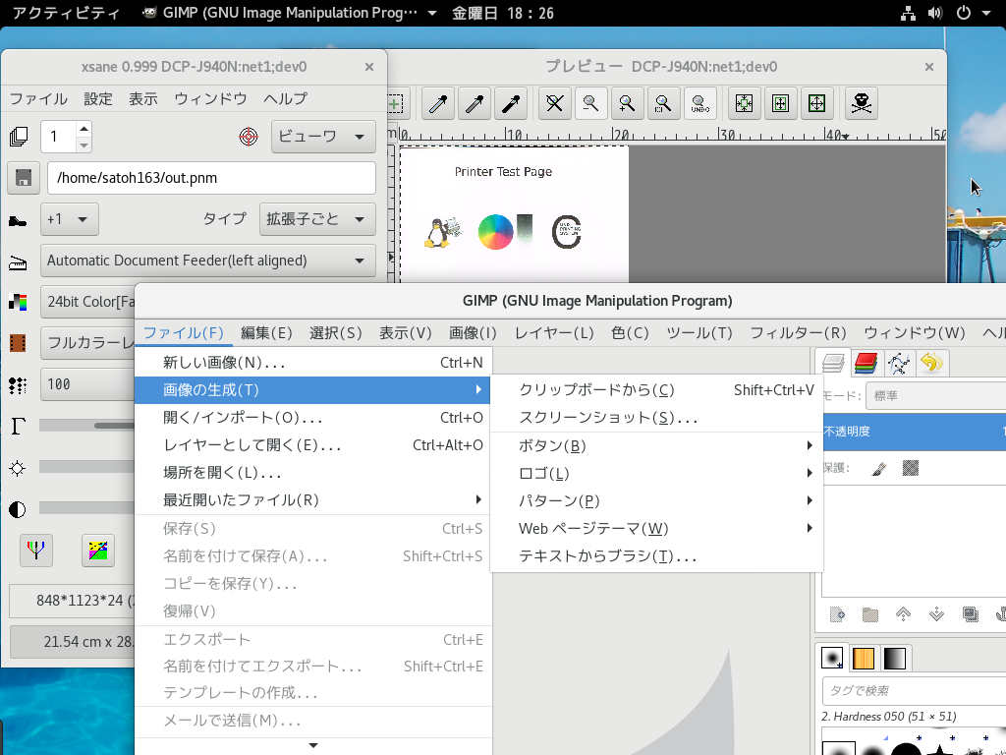The image size is (1006, 755).
Task: Click the new layer icon in Layers panel
Action: (x=837, y=614)
